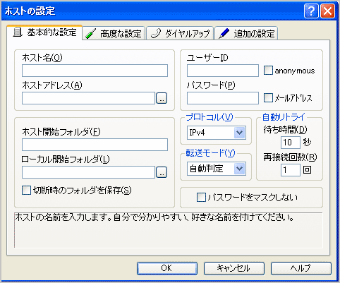Toggle 切断時のフォルダを保存 checkbox
This screenshot has width=340, height=283.
tap(26, 191)
